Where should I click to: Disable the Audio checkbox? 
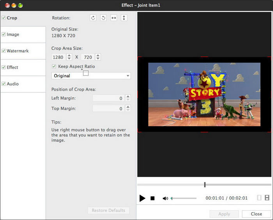tap(4, 84)
